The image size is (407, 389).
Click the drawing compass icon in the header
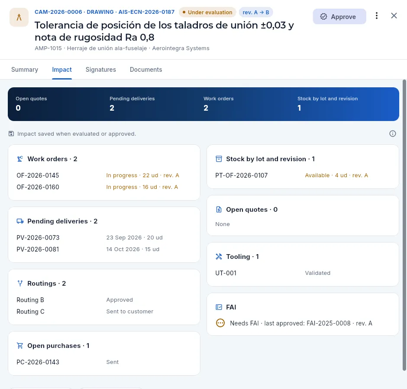19,17
